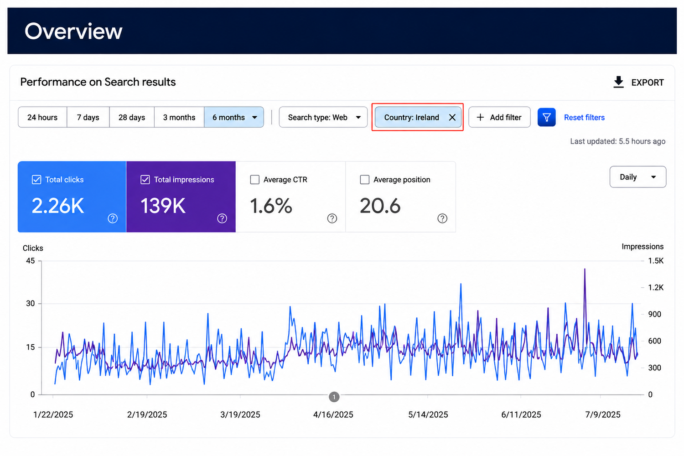Screen dimensions: 684x456
Task: Click the 6/11/2025 date axis label
Action: pyautogui.click(x=521, y=415)
